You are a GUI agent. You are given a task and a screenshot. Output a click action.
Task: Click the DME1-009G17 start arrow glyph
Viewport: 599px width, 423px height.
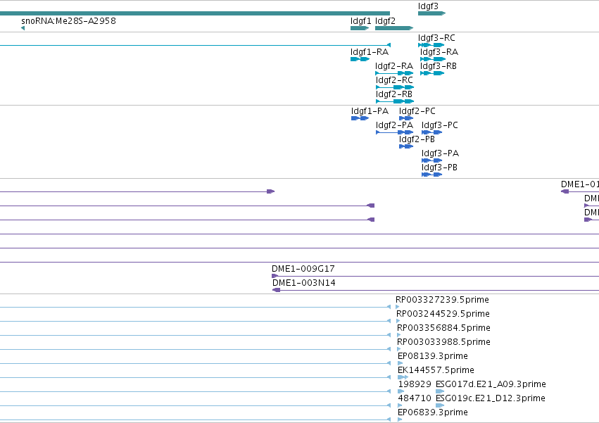coord(275,276)
